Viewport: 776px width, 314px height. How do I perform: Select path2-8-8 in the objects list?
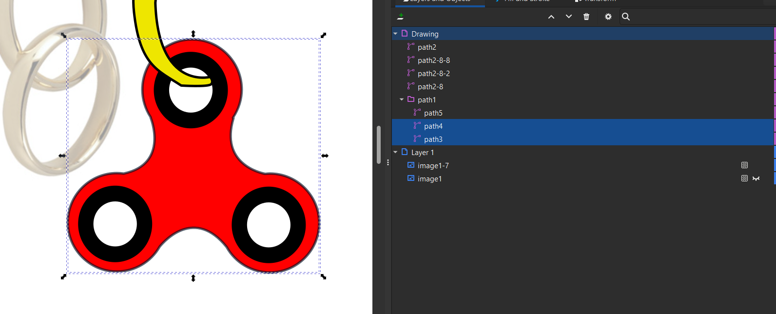pos(433,60)
